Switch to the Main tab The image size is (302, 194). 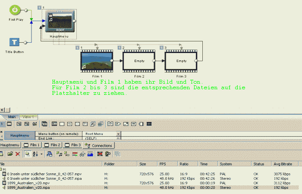(12, 117)
